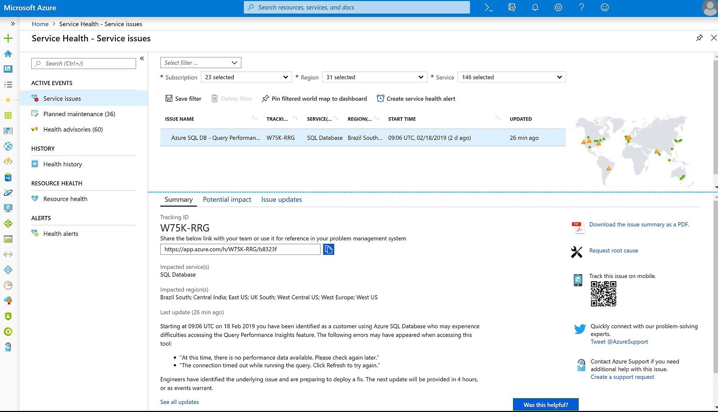
Task: Switch to Potential impact tab
Action: tap(227, 200)
